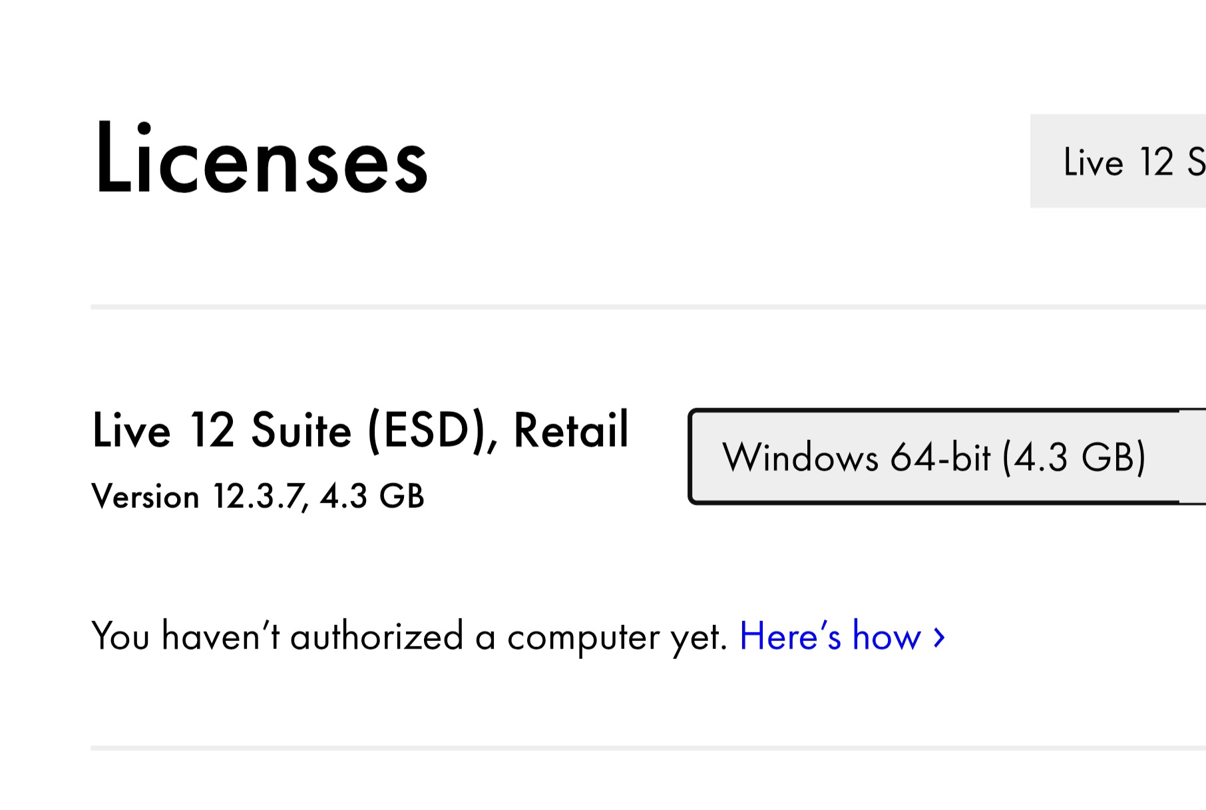Click the chevron arrow after "Here's how"
The width and height of the screenshot is (1206, 810).
coord(939,637)
